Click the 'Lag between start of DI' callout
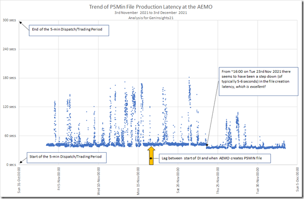Screen dimensions: 304x199 (x=215, y=158)
